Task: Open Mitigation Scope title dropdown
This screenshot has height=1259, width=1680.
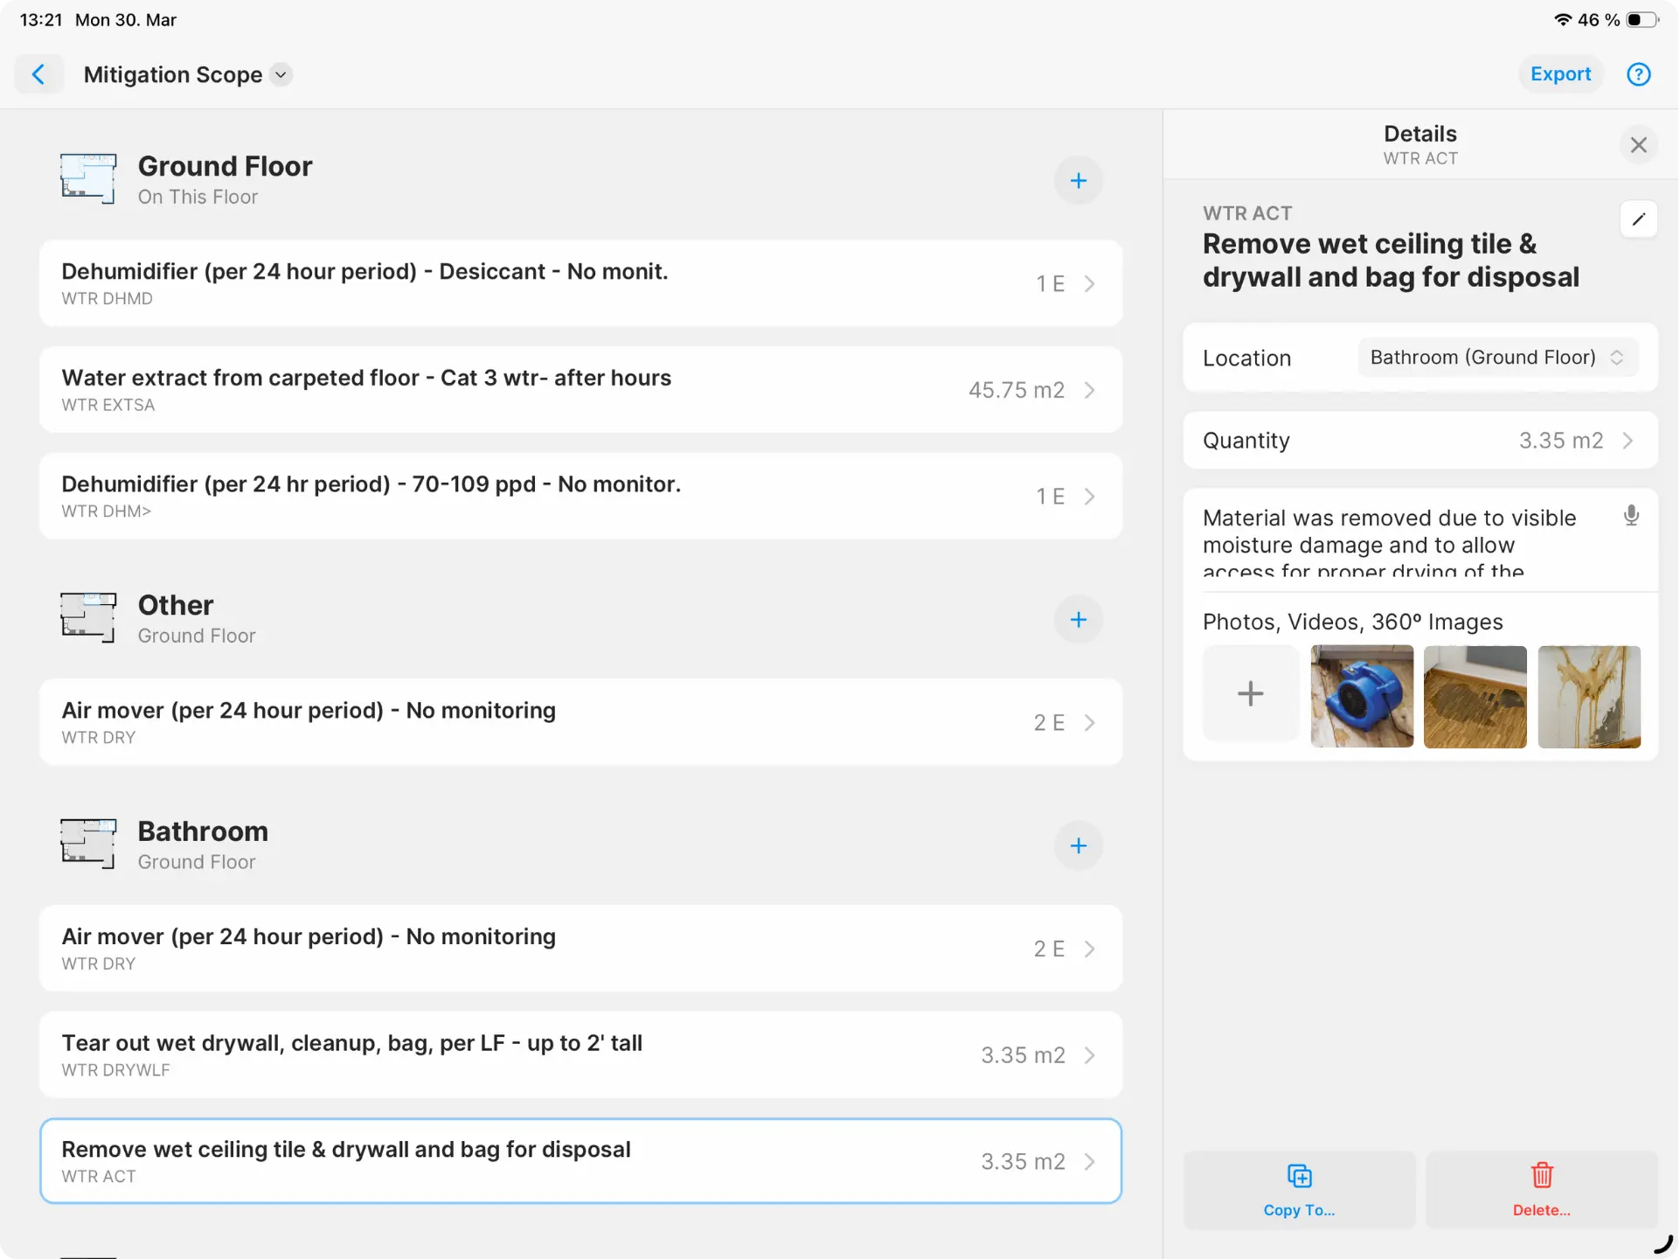Action: (x=281, y=75)
